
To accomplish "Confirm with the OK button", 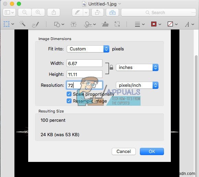I will click(152, 151).
